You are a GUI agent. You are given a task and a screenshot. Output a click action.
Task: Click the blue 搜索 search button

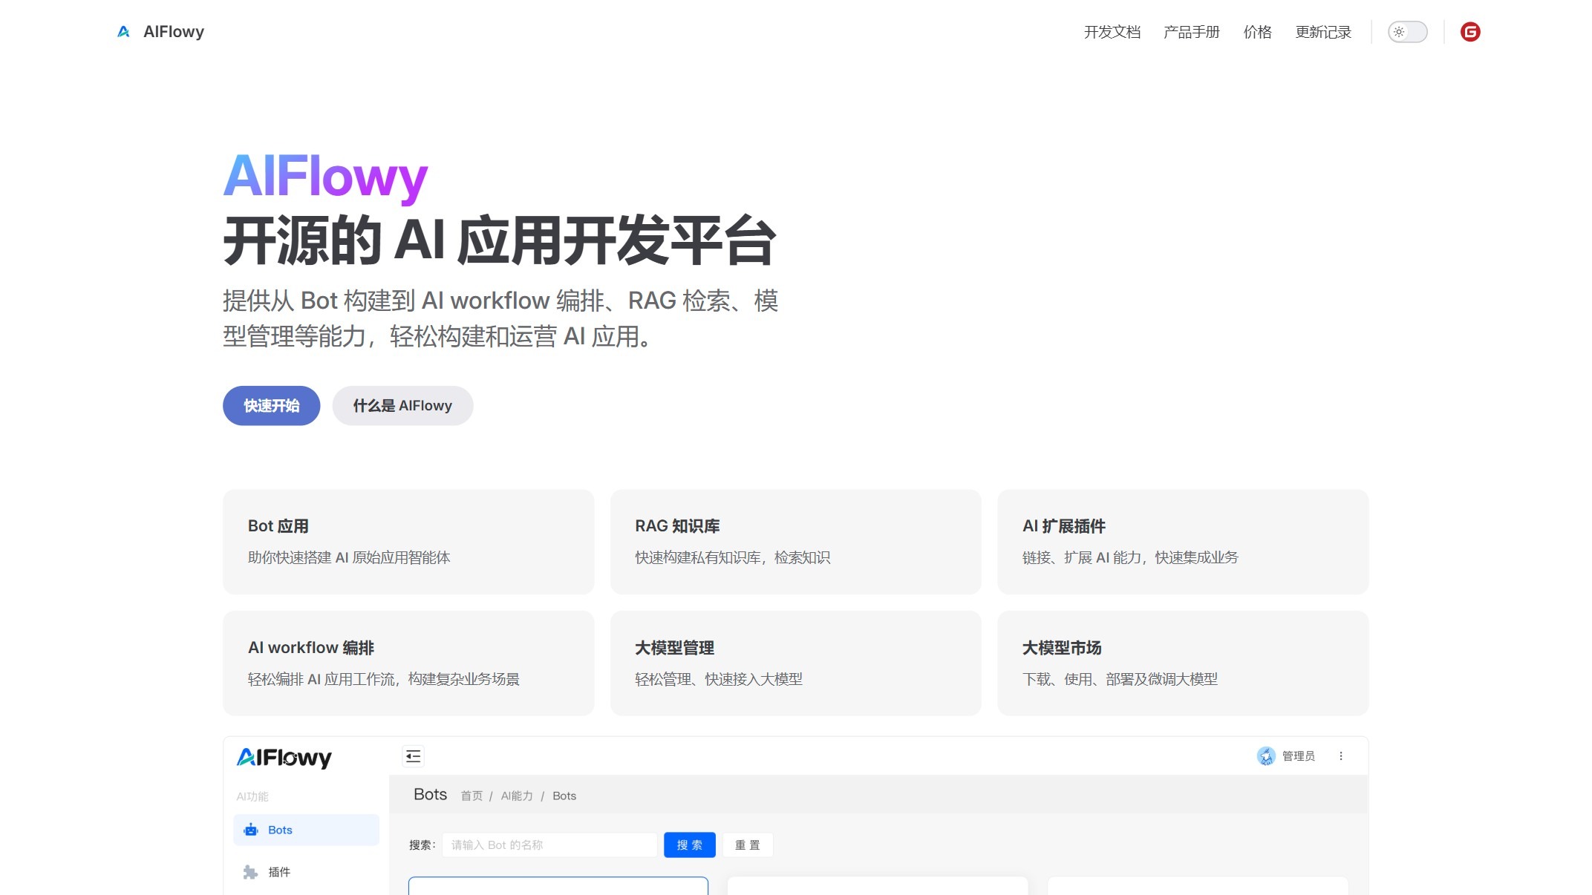pos(689,845)
